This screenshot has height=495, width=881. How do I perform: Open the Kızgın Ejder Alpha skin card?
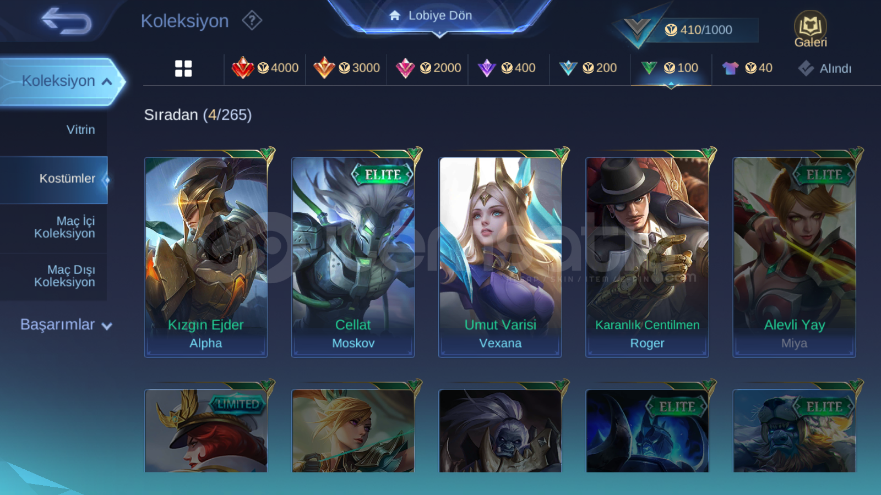[206, 256]
